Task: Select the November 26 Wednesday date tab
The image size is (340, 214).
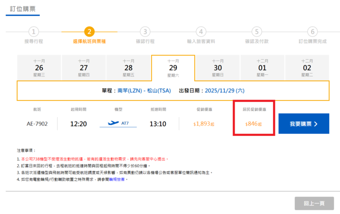Action: [x=39, y=67]
